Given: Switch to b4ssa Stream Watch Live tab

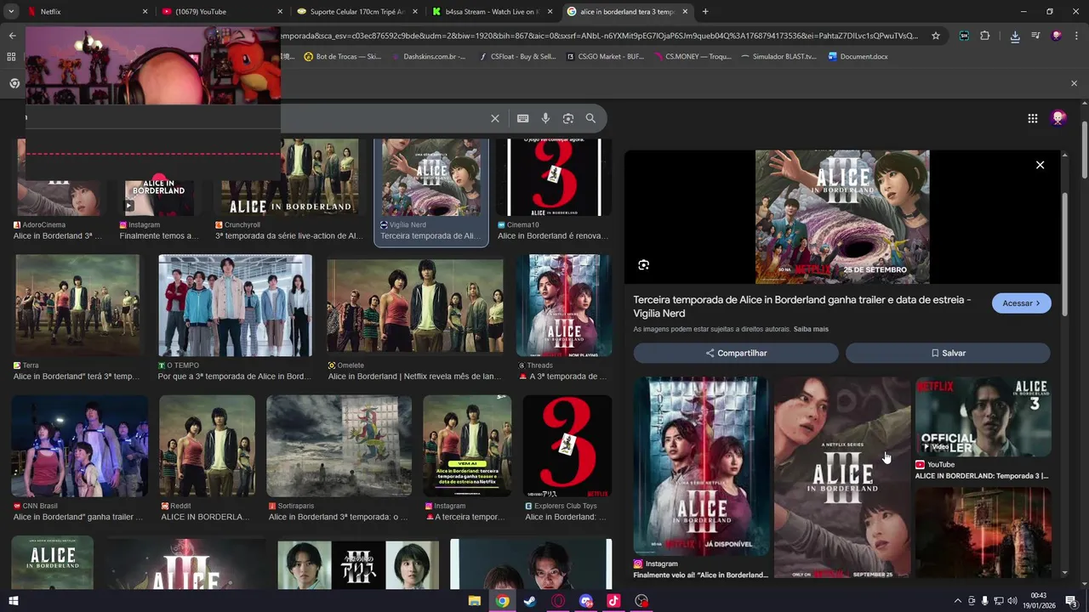Looking at the screenshot, I should tap(493, 12).
